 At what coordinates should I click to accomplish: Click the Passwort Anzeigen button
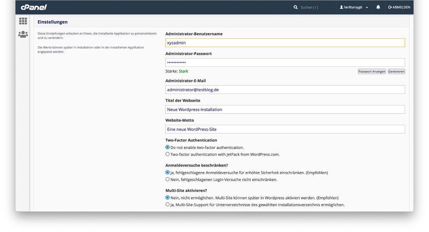pos(372,71)
